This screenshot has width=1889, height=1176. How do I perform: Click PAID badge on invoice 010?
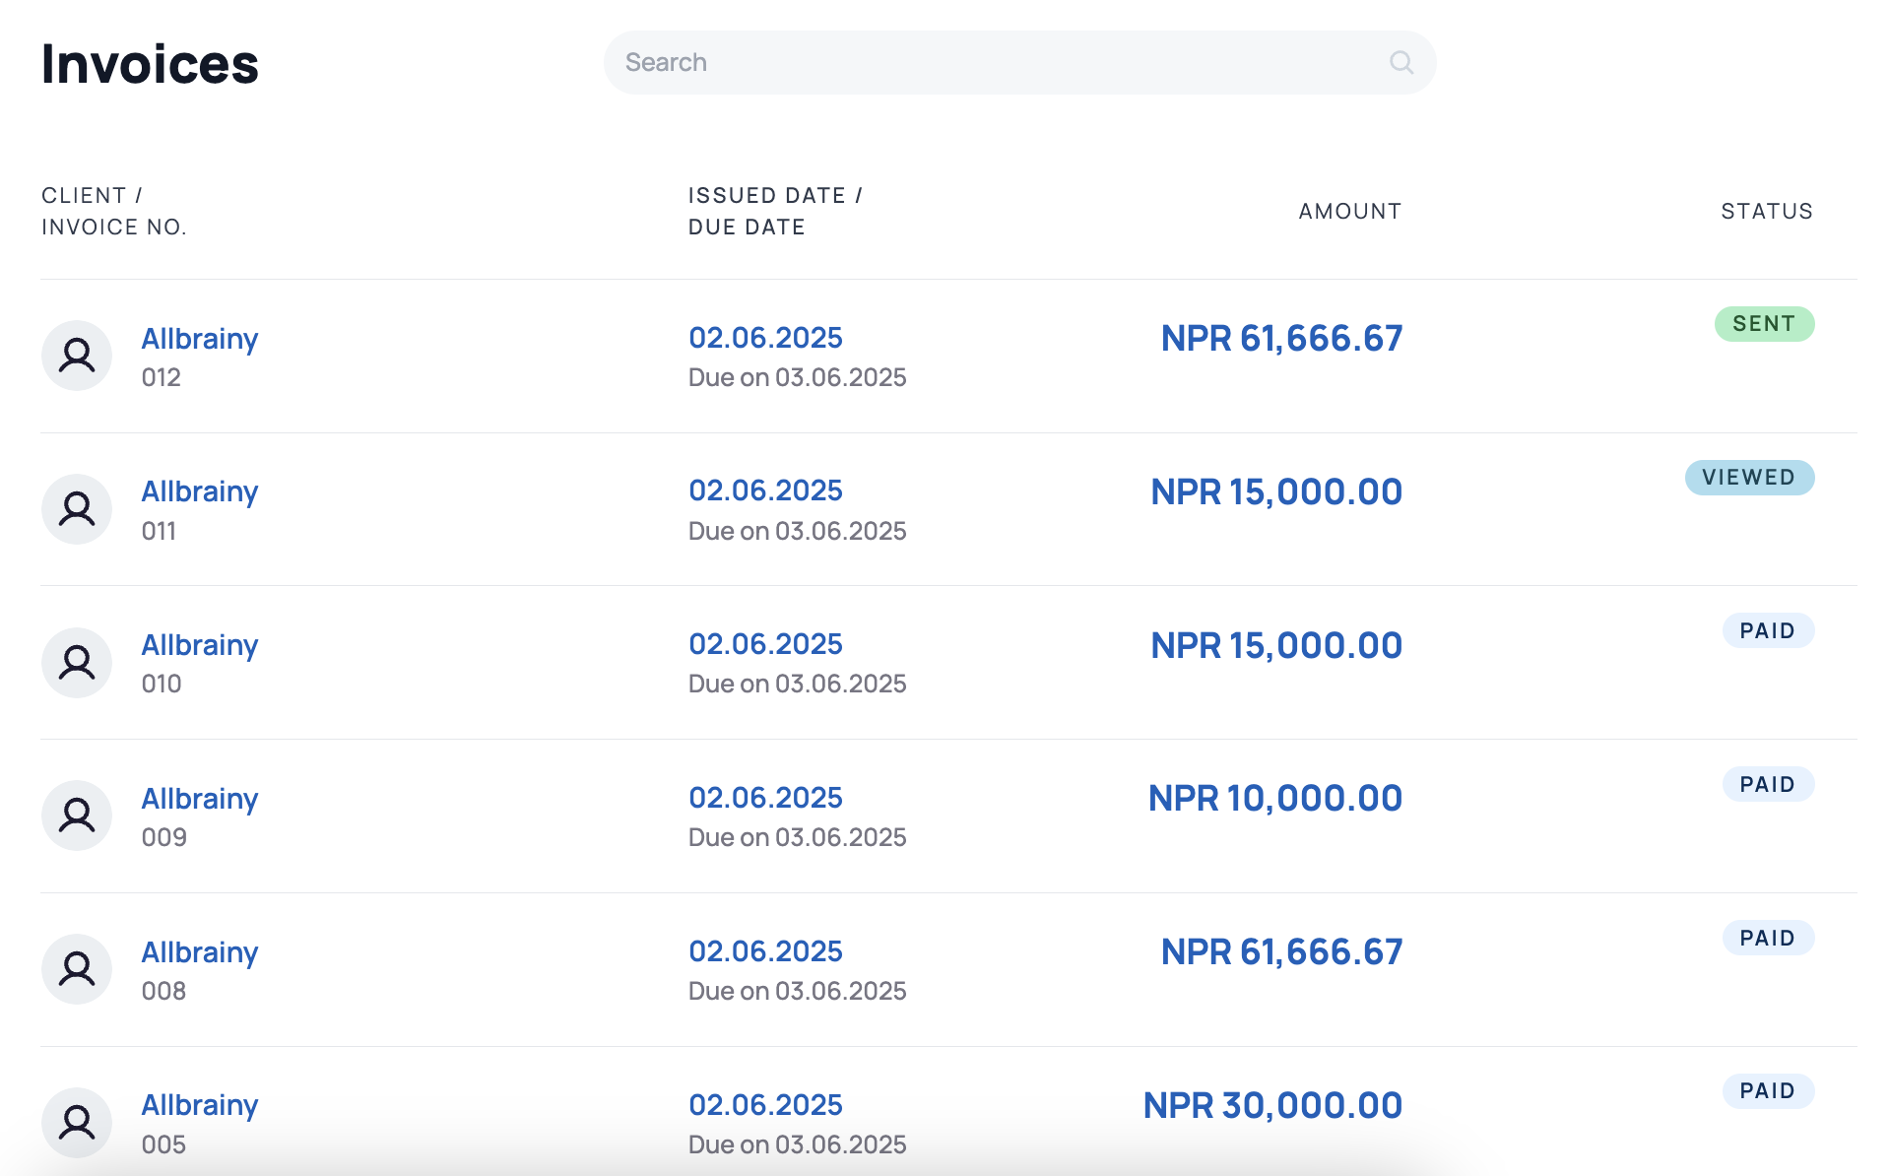pyautogui.click(x=1768, y=630)
